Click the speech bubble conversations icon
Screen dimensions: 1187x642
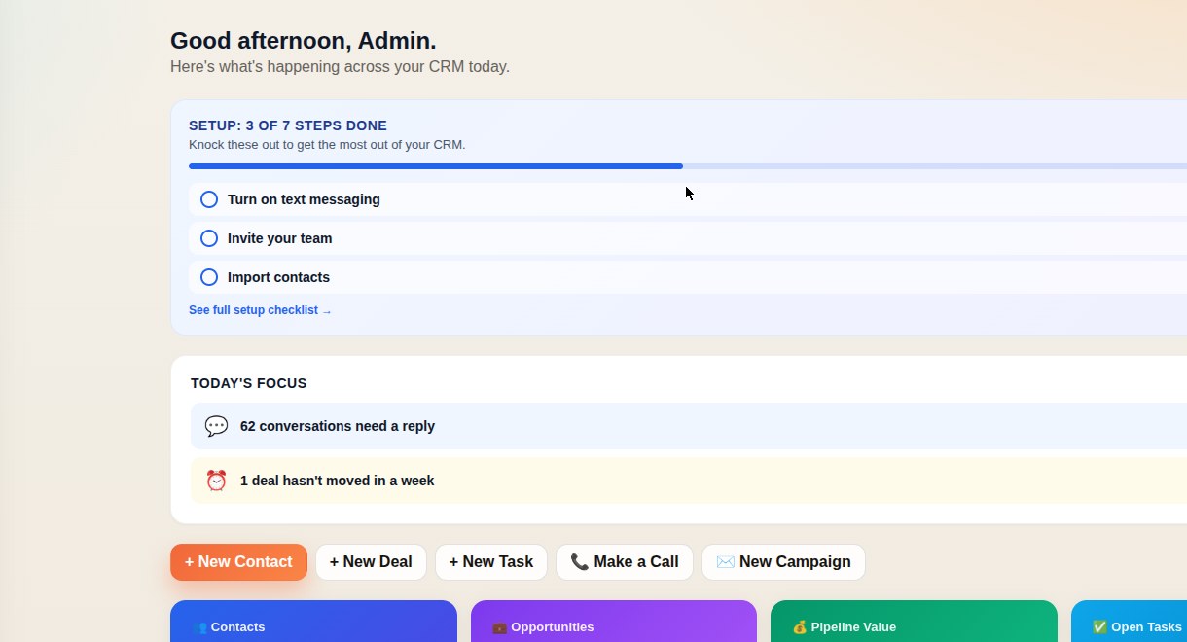[x=216, y=426]
